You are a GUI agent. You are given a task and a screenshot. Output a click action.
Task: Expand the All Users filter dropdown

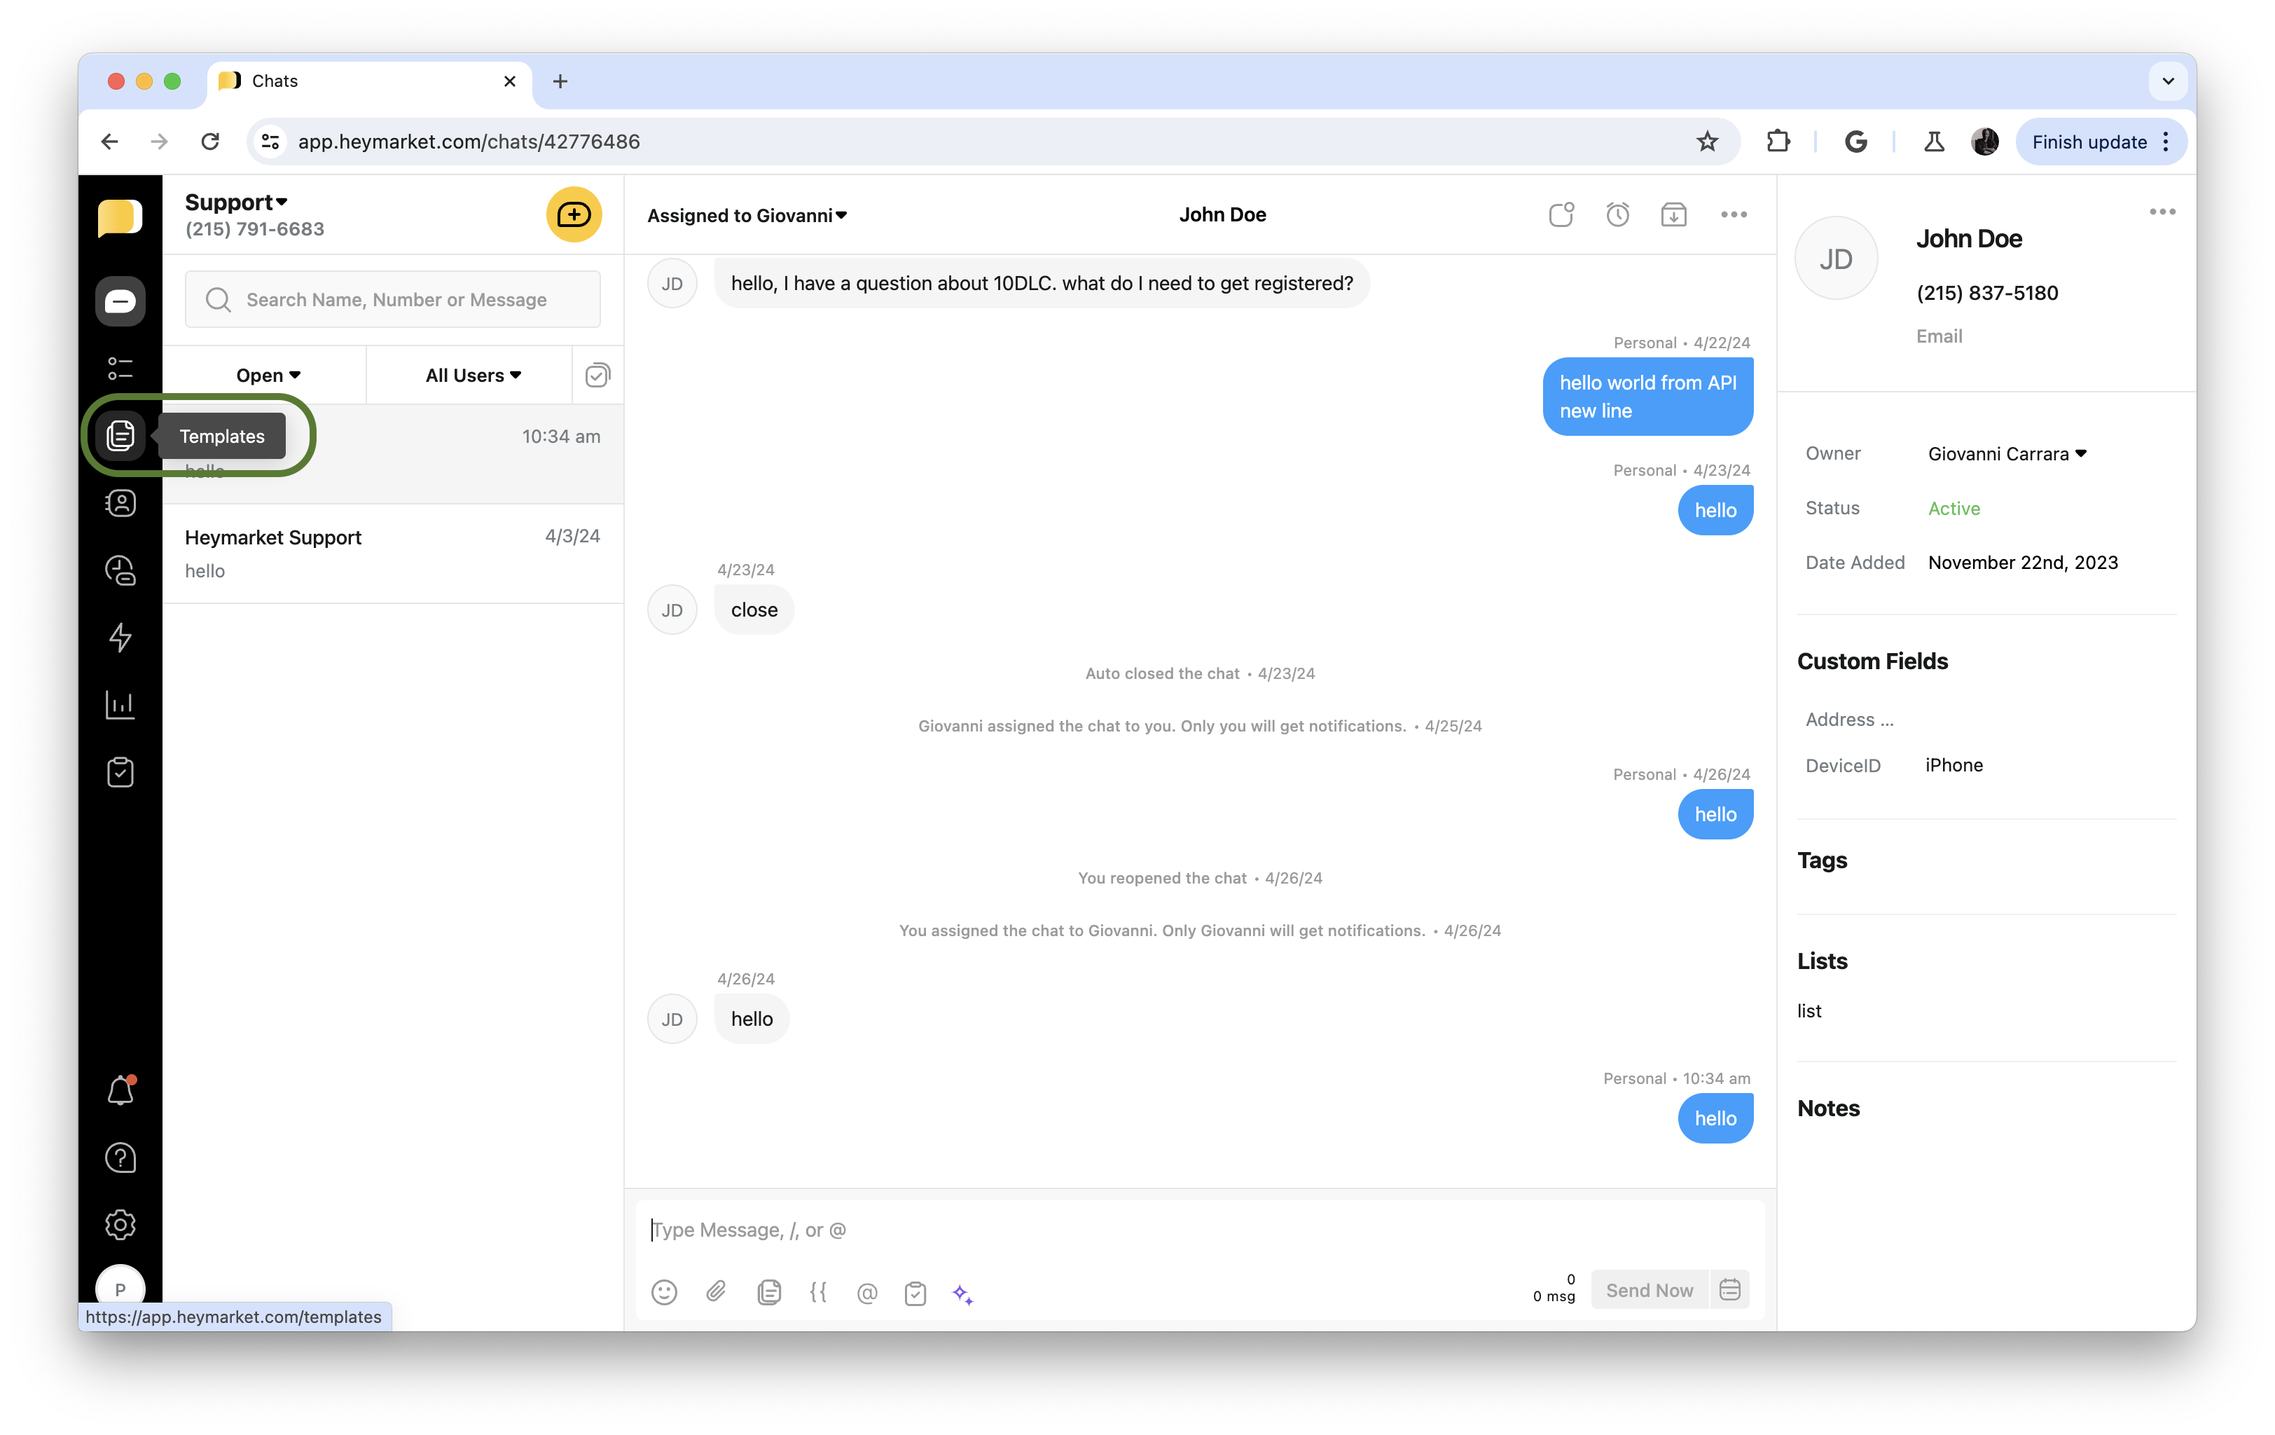pos(472,376)
